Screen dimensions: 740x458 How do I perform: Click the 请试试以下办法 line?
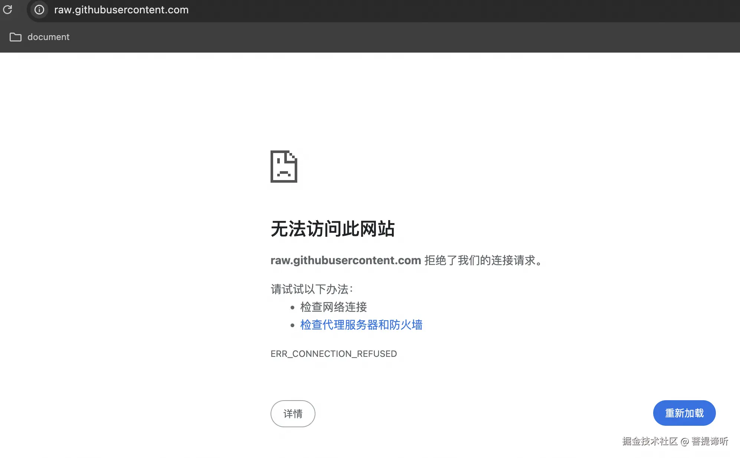(x=311, y=289)
